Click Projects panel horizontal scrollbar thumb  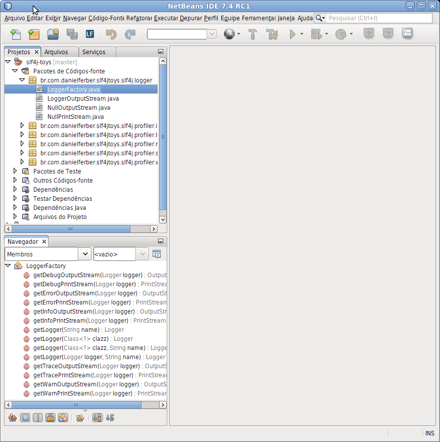[71, 229]
